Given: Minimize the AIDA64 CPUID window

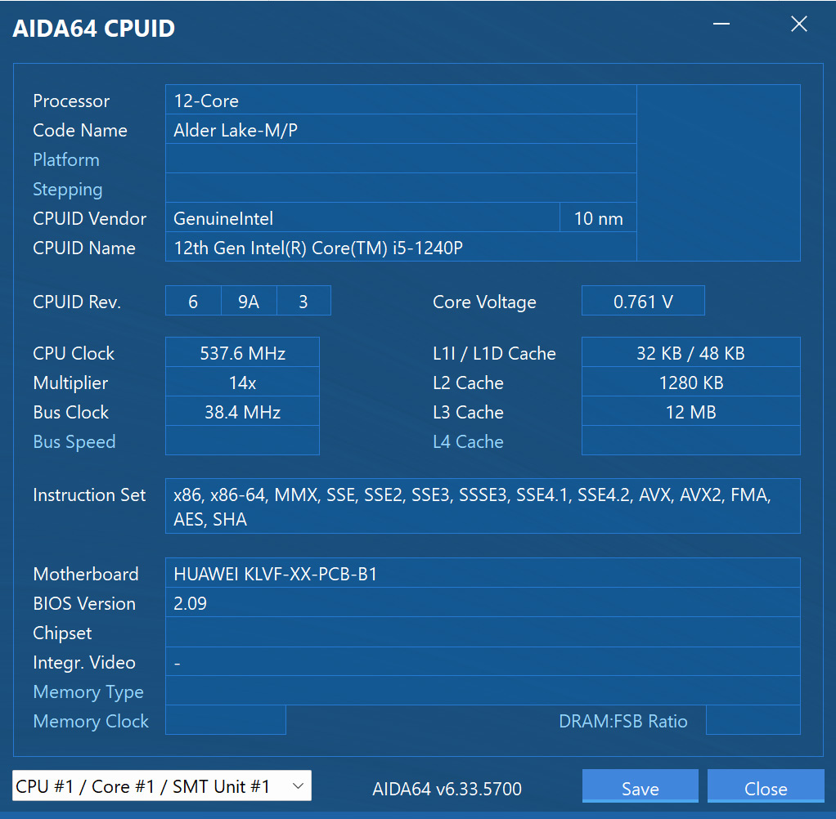Looking at the screenshot, I should [721, 24].
